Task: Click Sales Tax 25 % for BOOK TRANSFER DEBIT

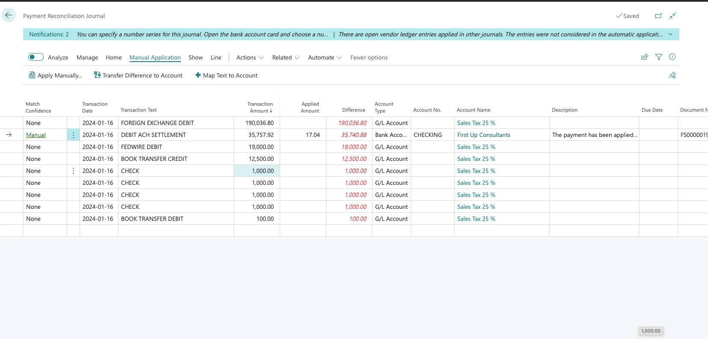Action: 476,219
